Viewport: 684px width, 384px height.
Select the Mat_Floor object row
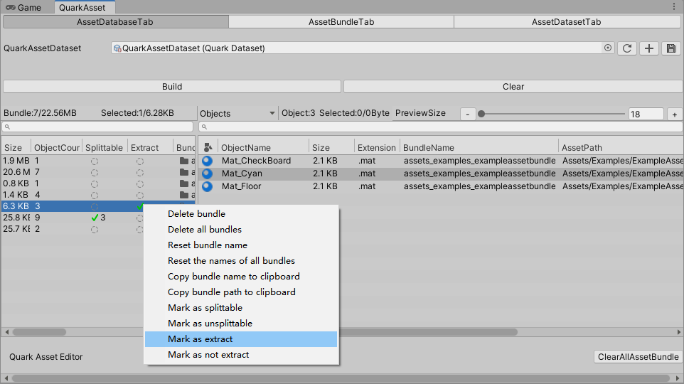(441, 186)
